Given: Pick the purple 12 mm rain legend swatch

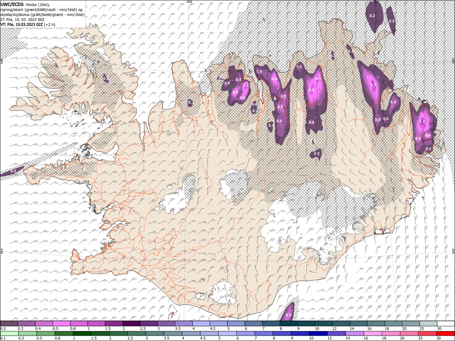Looking at the screenshot, I should 336,334.
